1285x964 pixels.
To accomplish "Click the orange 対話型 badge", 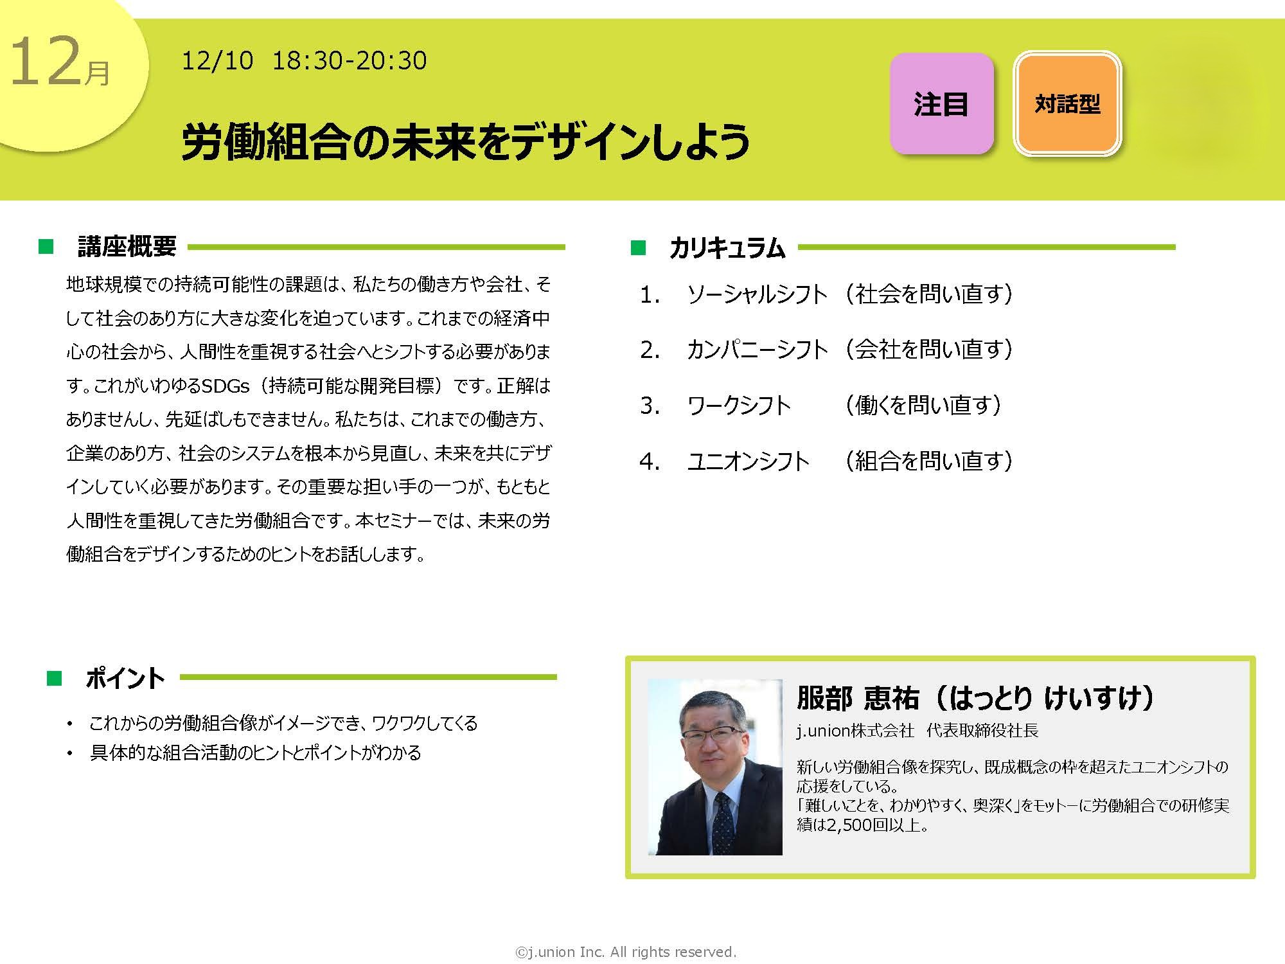I will coord(1067,104).
